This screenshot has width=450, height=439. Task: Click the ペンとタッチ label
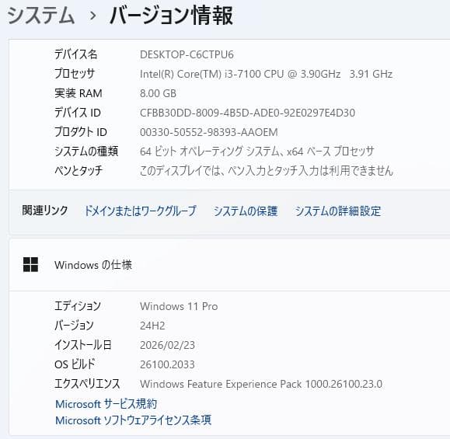point(78,170)
